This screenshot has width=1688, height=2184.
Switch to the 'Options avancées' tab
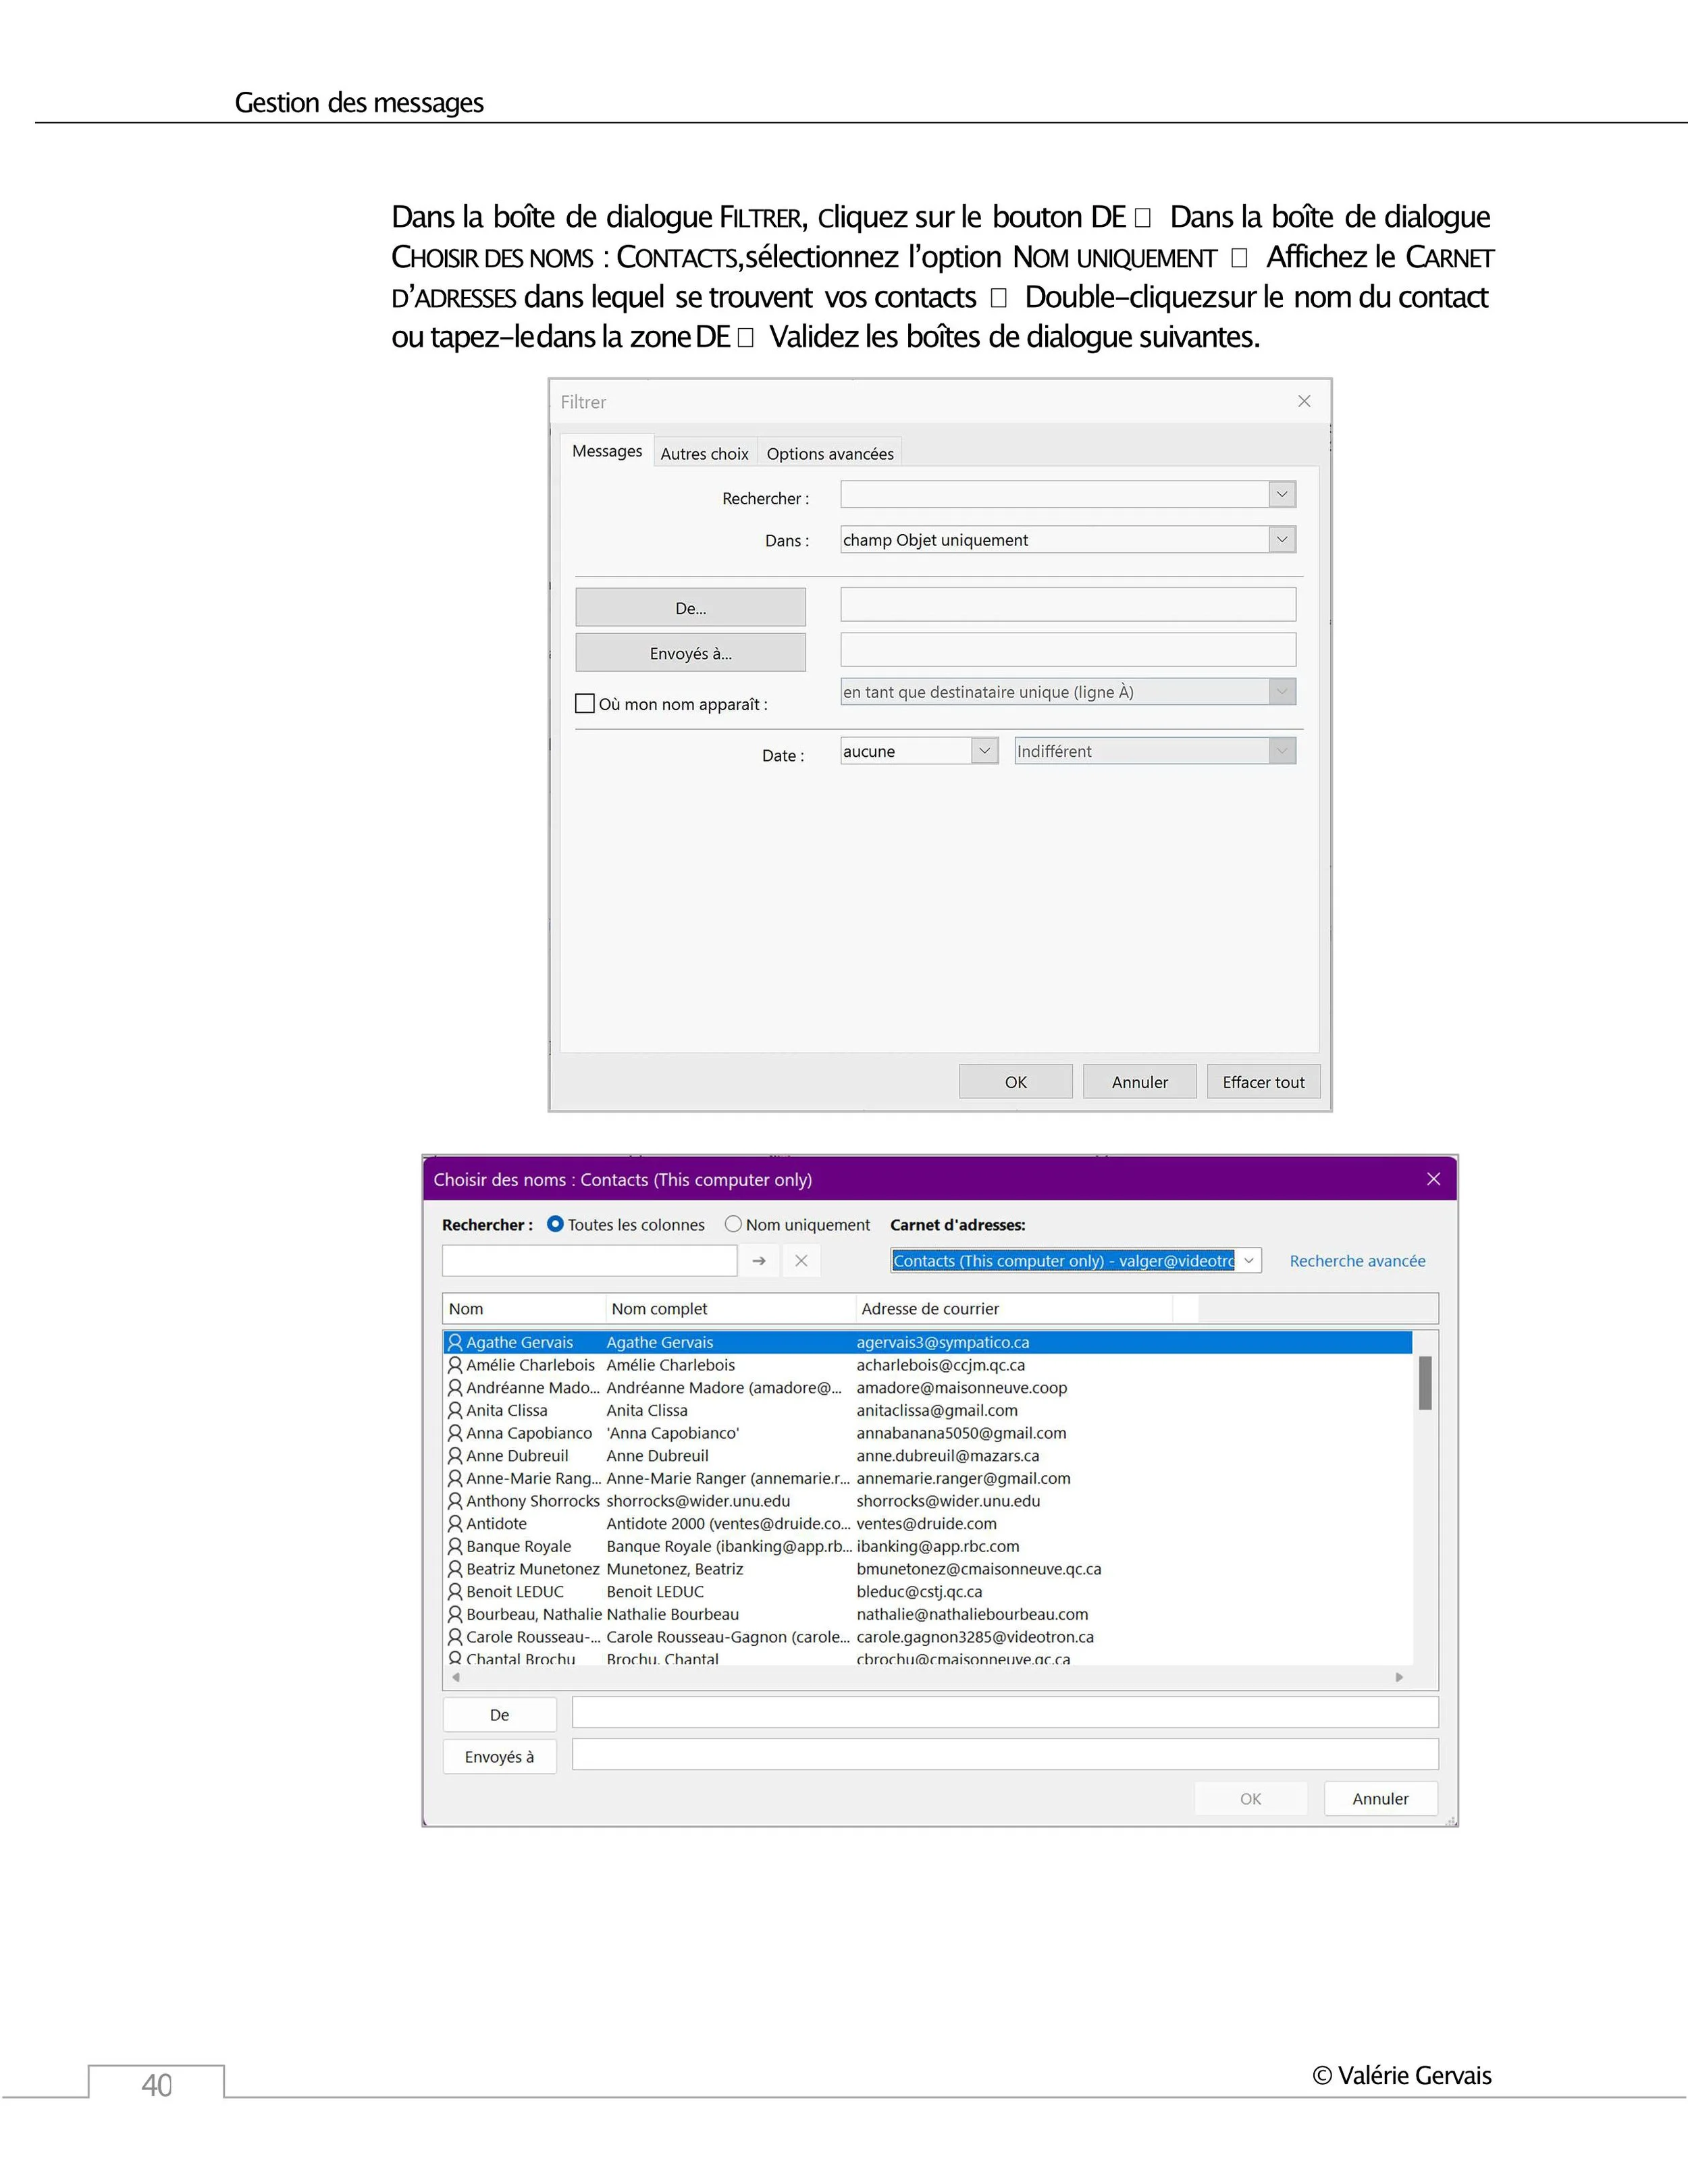(x=830, y=453)
